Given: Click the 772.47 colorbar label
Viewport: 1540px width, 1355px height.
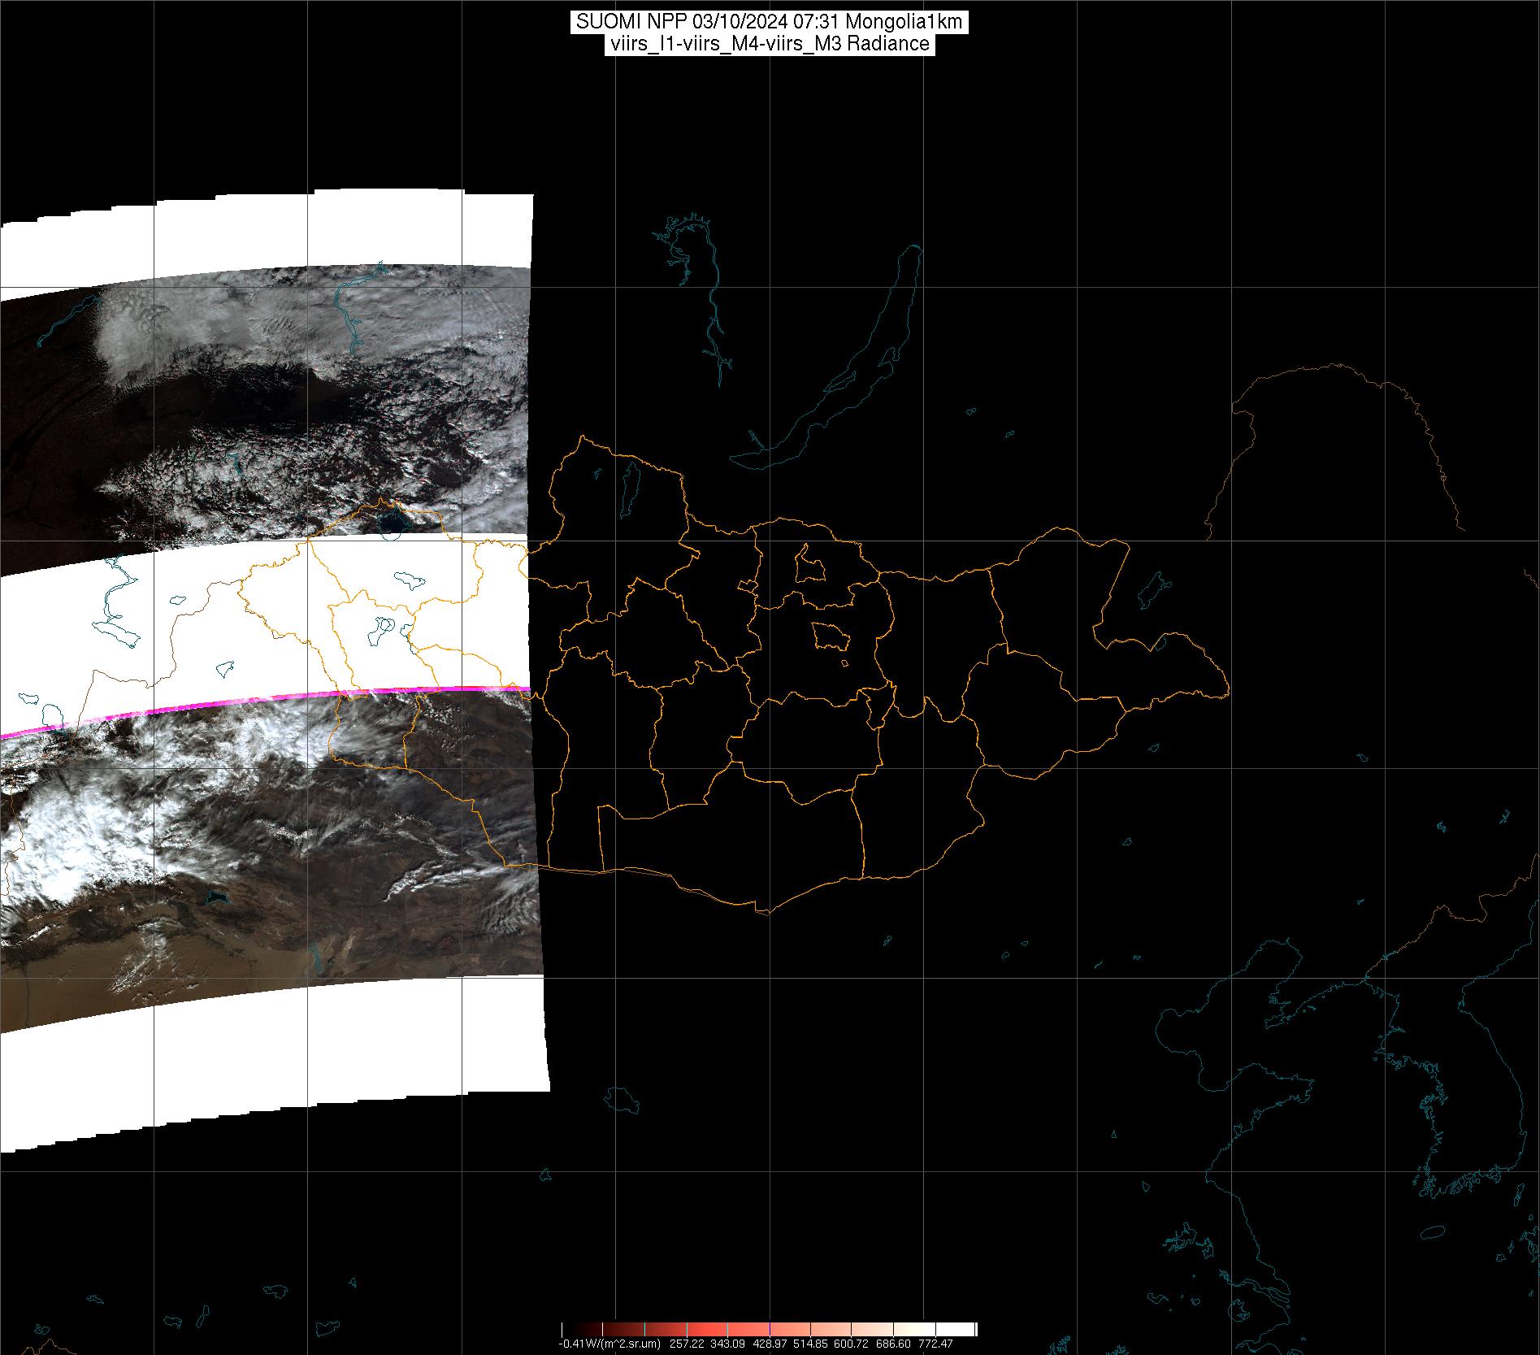Looking at the screenshot, I should [x=936, y=1344].
